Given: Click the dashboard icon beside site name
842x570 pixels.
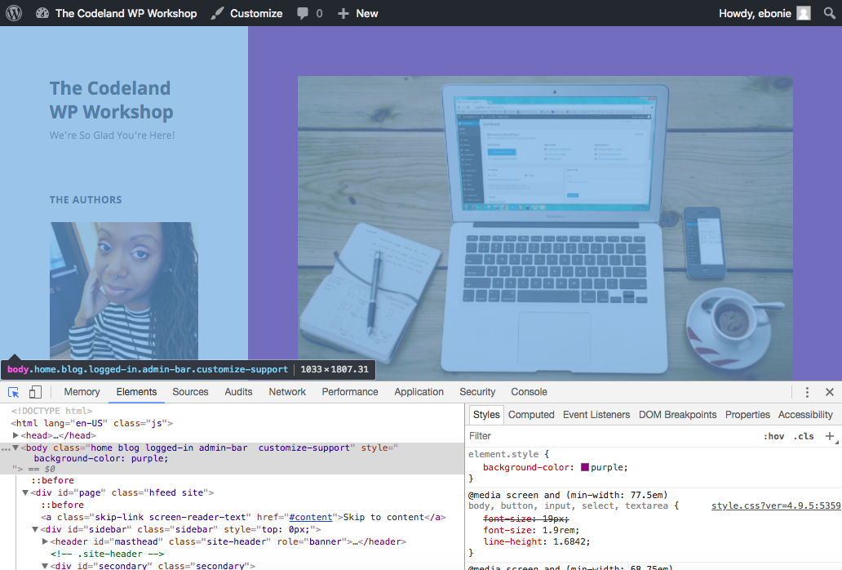Looking at the screenshot, I should click(42, 13).
